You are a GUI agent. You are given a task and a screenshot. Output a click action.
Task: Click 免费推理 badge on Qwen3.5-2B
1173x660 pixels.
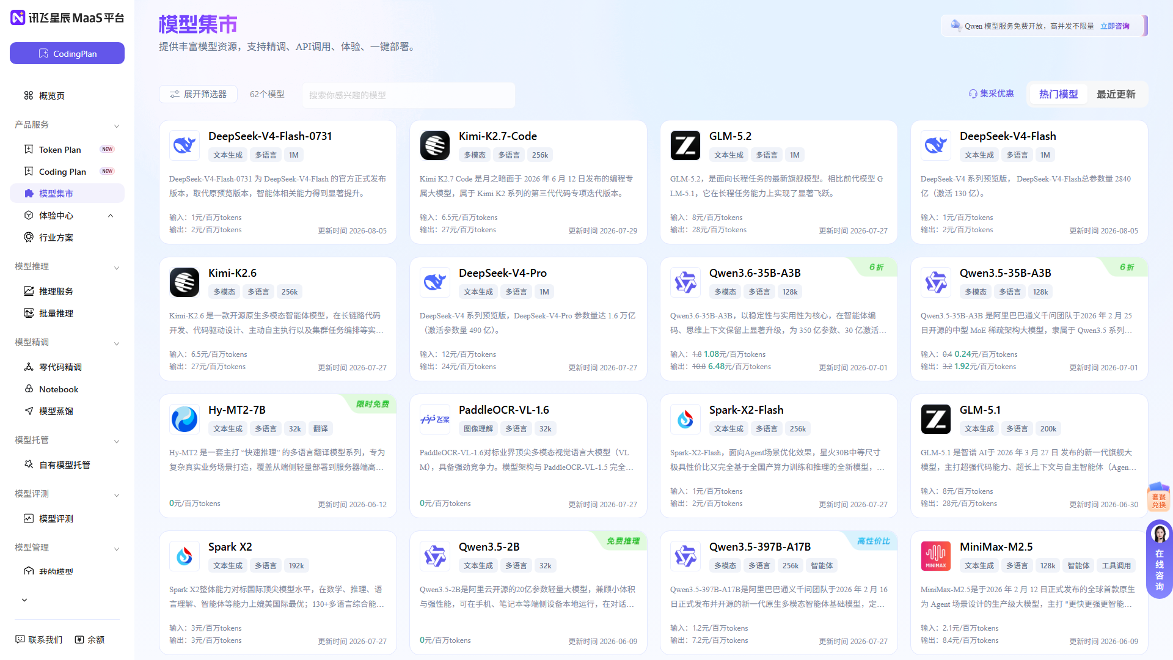pyautogui.click(x=623, y=541)
